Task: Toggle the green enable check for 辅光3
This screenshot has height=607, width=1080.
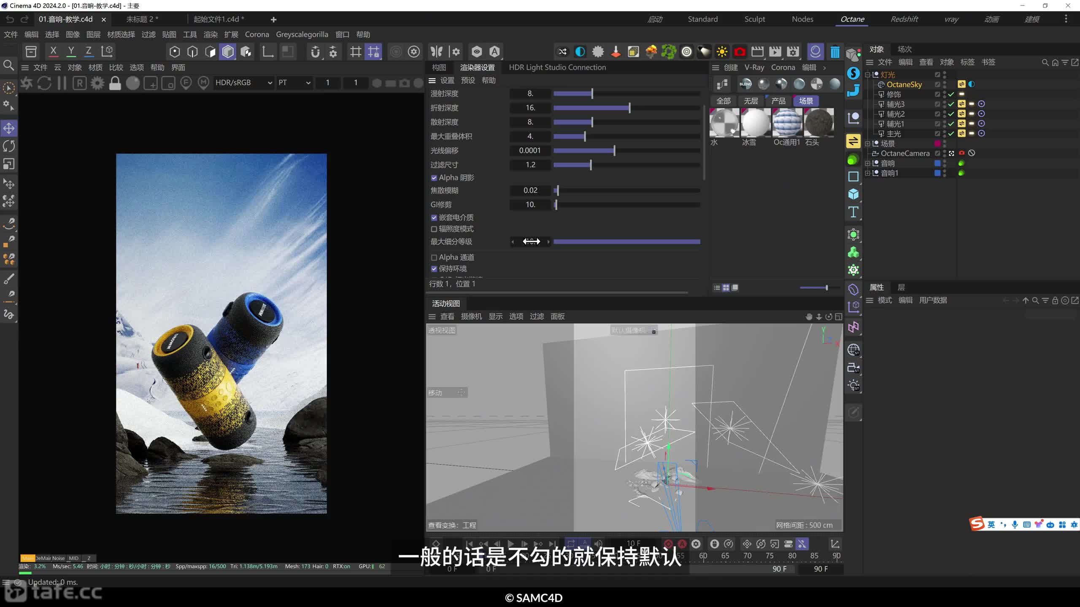Action: pos(951,104)
